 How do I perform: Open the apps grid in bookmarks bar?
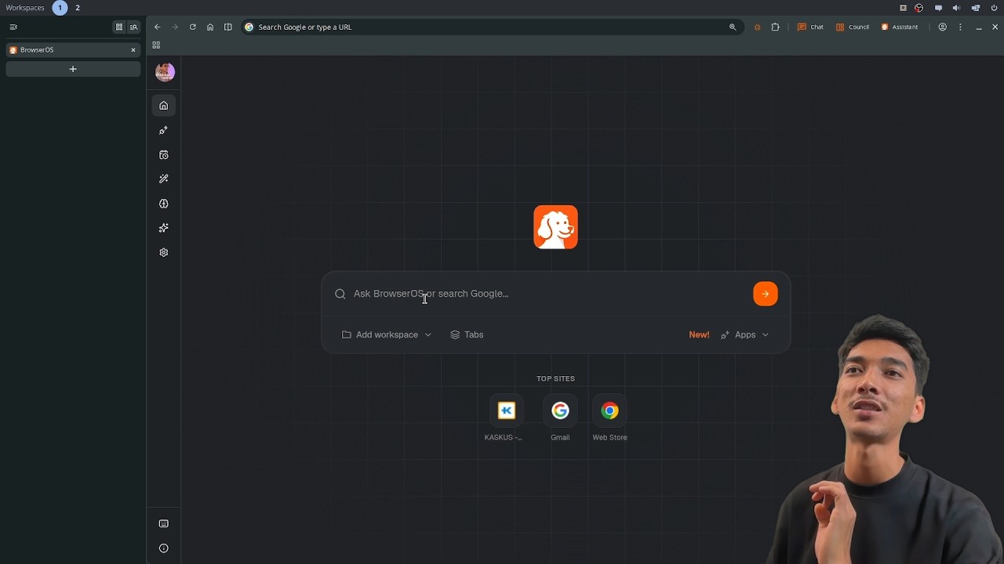(156, 45)
